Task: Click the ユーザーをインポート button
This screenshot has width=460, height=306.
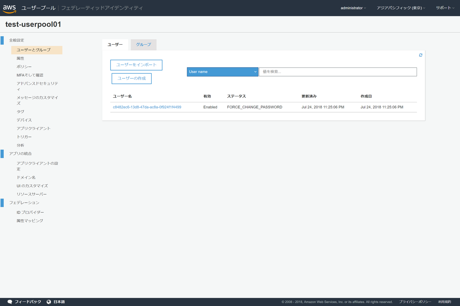Action: pos(136,65)
